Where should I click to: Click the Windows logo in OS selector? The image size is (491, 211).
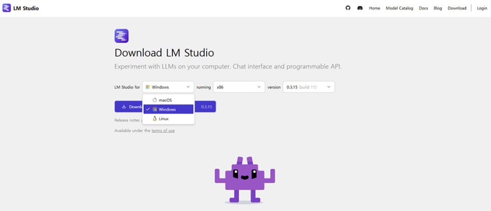coord(148,87)
